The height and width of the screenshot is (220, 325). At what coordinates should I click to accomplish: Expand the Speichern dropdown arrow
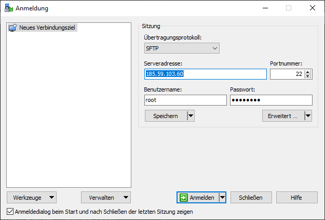click(191, 116)
